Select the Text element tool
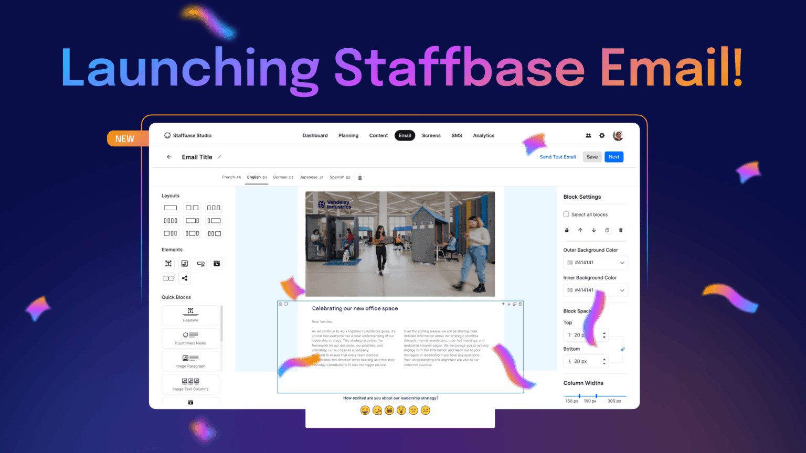 point(168,263)
